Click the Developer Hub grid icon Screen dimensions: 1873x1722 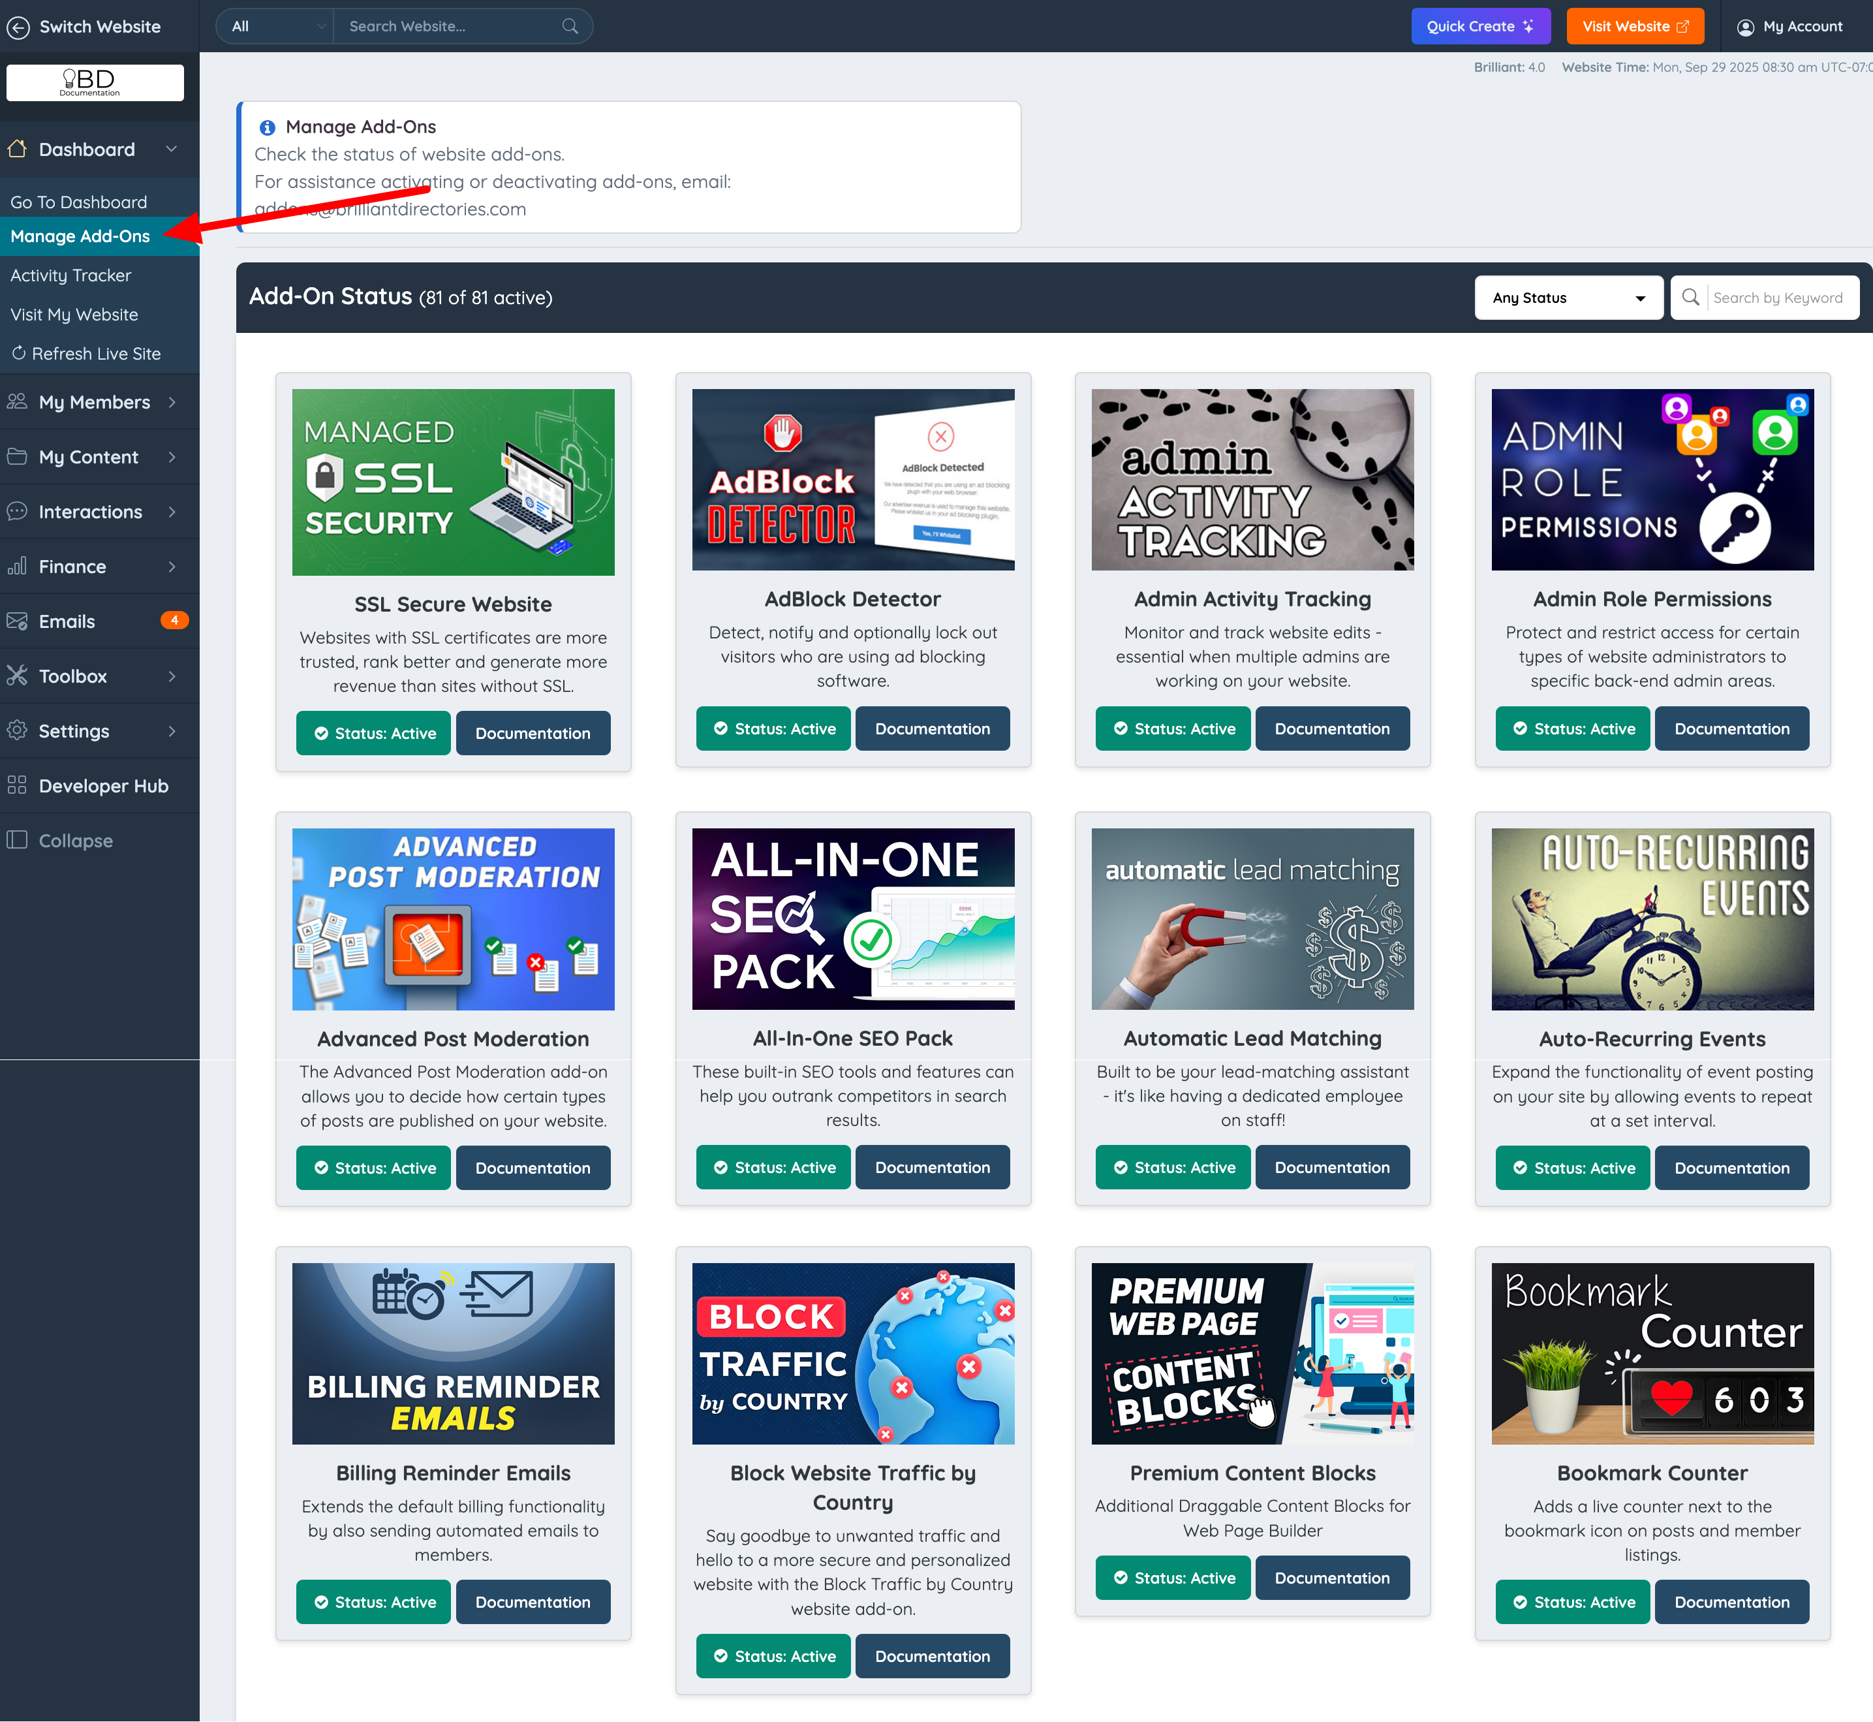click(x=17, y=785)
